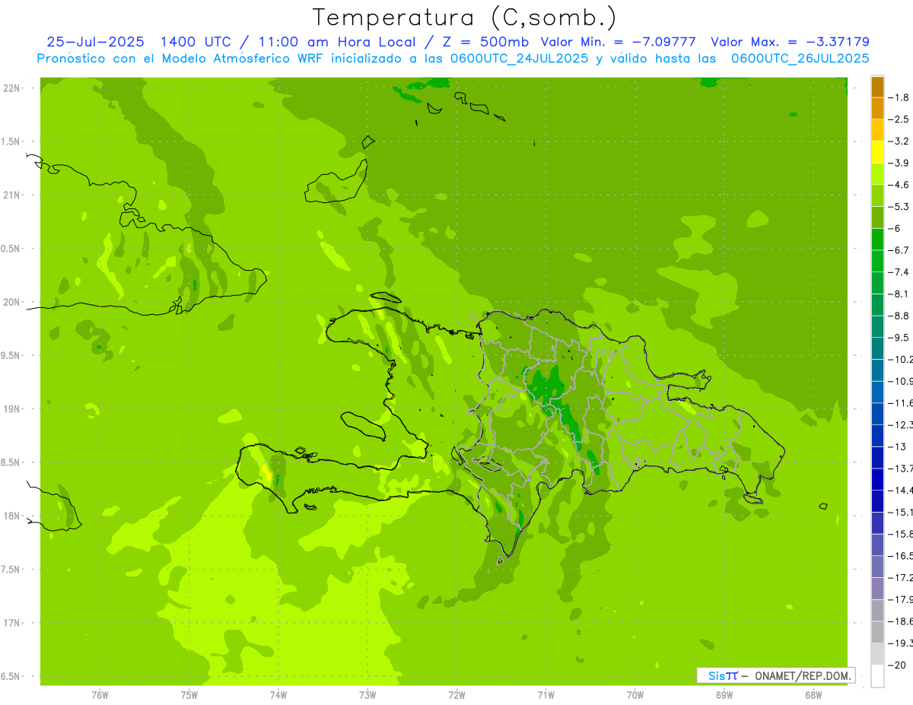Click the 'Temperatura (C,somb.)' chart title

point(465,17)
